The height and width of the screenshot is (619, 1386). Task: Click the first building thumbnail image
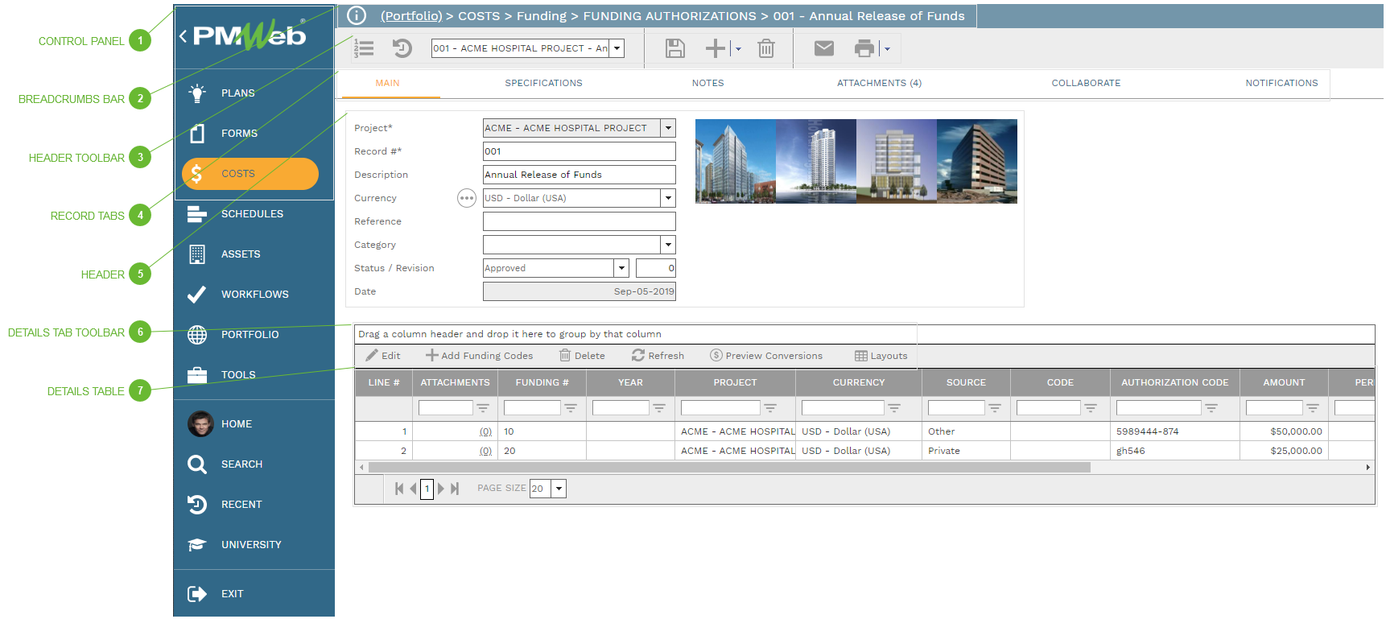point(736,161)
